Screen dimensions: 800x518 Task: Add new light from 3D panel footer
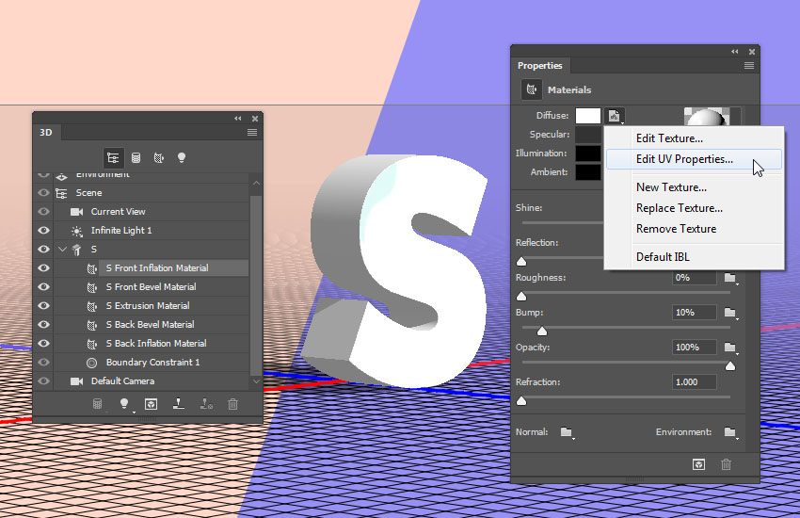coord(123,404)
